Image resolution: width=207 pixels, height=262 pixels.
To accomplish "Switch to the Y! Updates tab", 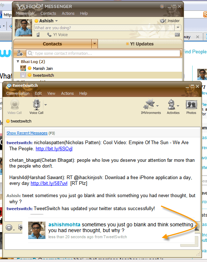I will (140, 44).
